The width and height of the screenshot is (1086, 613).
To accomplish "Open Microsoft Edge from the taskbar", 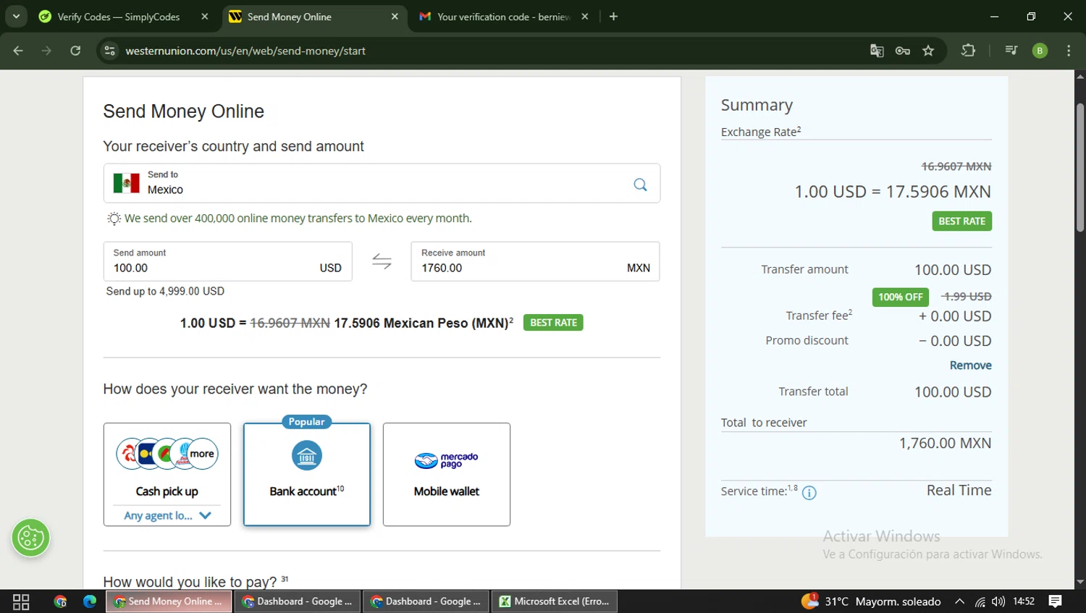I will tap(90, 601).
